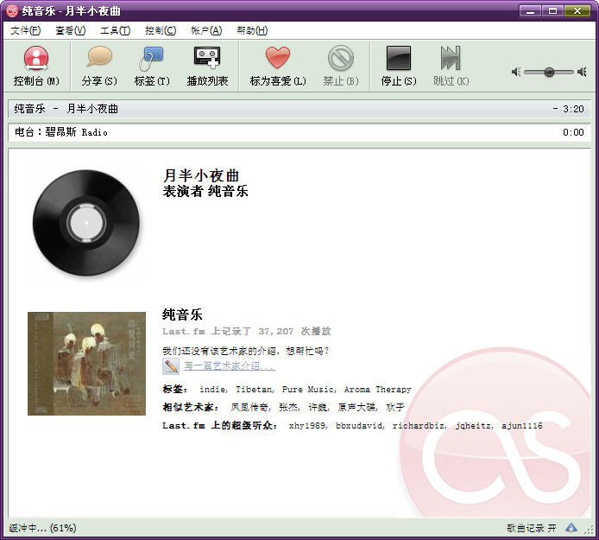The width and height of the screenshot is (599, 540).
Task: Open top listener bbxudavid
Action: pyautogui.click(x=360, y=426)
